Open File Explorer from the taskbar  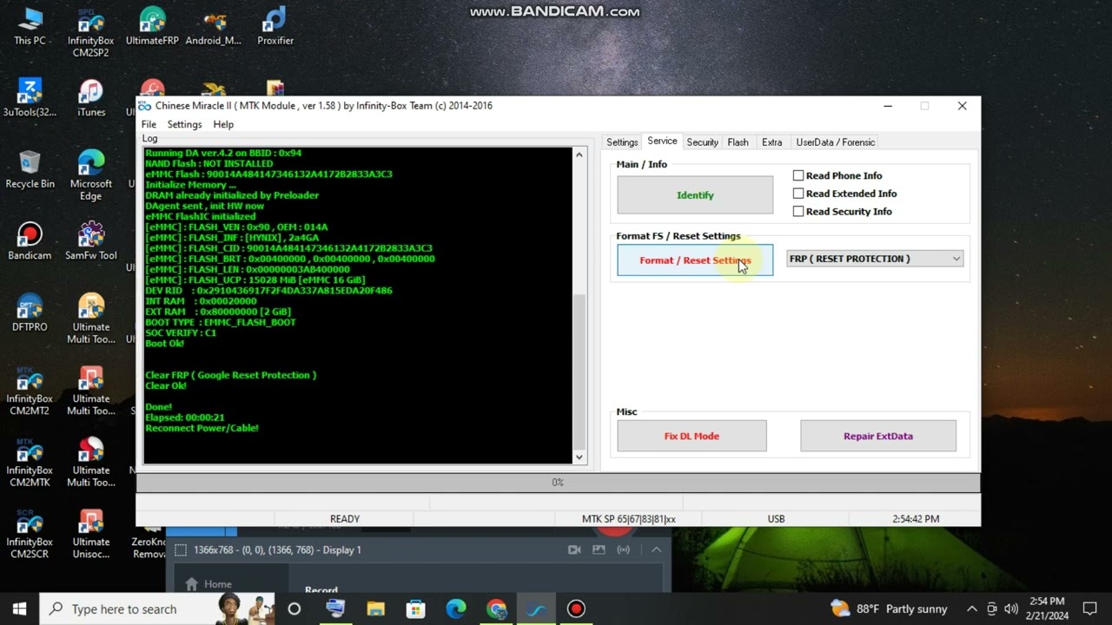click(375, 609)
